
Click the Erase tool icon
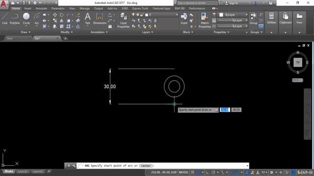pos(78,15)
